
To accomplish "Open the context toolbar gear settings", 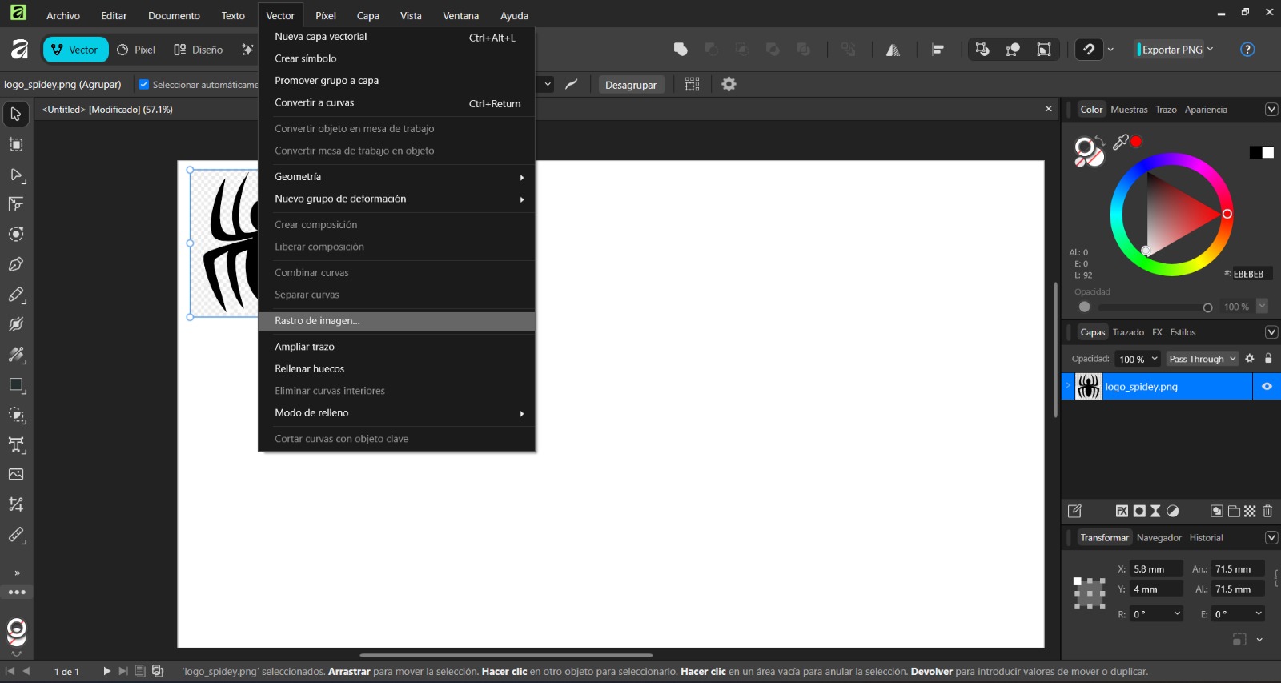I will (729, 84).
